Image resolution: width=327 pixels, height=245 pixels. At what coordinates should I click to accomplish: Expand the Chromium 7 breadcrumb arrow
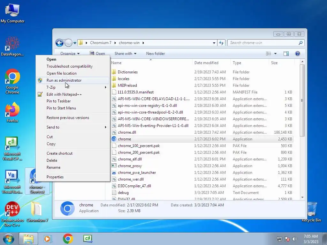click(x=115, y=43)
